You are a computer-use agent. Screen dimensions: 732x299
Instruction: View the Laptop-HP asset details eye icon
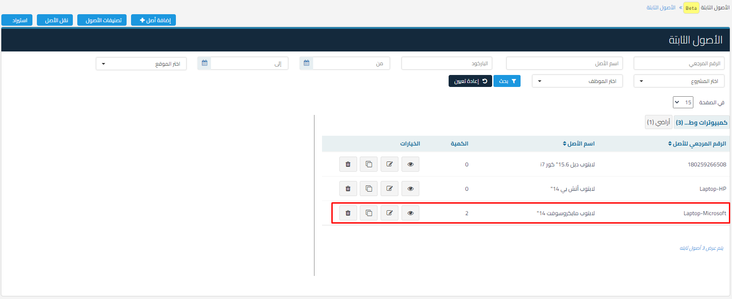point(410,189)
